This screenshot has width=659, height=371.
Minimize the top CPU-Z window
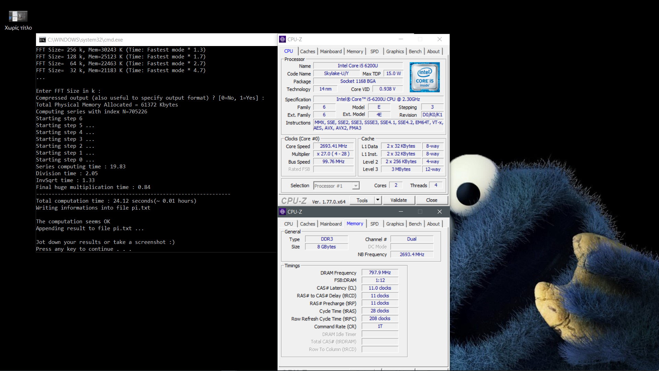pyautogui.click(x=401, y=39)
